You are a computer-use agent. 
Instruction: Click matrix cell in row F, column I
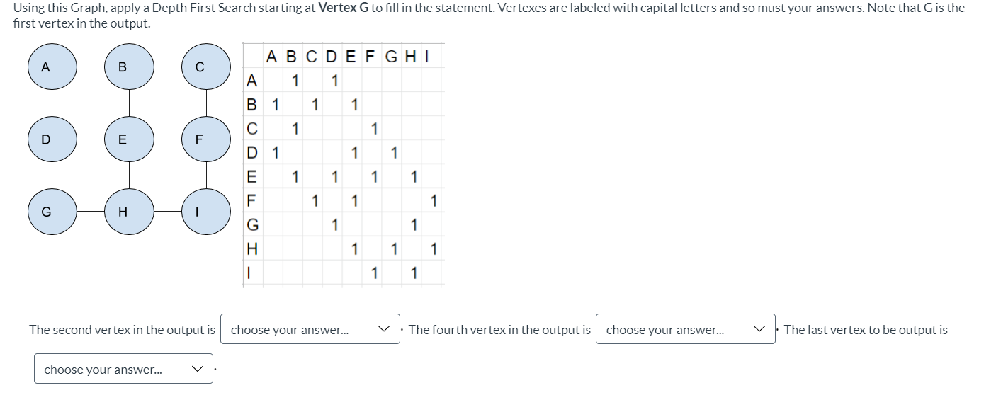coord(434,201)
